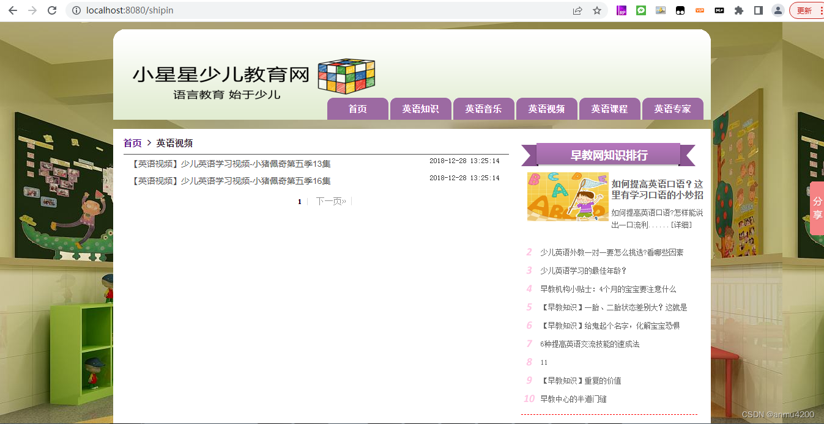
Task: Open the green chat bubble extension
Action: click(x=641, y=10)
